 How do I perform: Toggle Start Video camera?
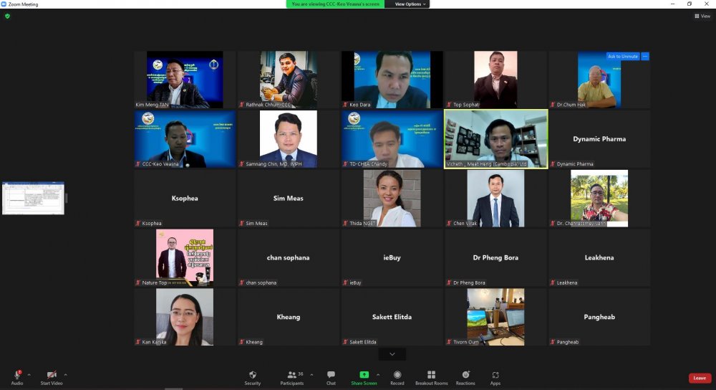[51, 375]
